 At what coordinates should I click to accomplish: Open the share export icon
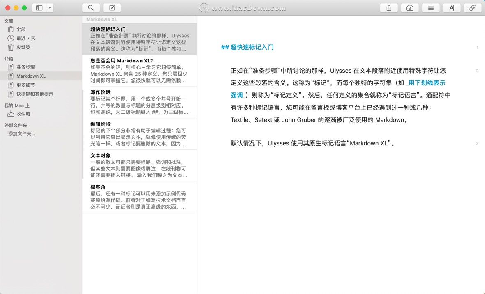pos(389,8)
